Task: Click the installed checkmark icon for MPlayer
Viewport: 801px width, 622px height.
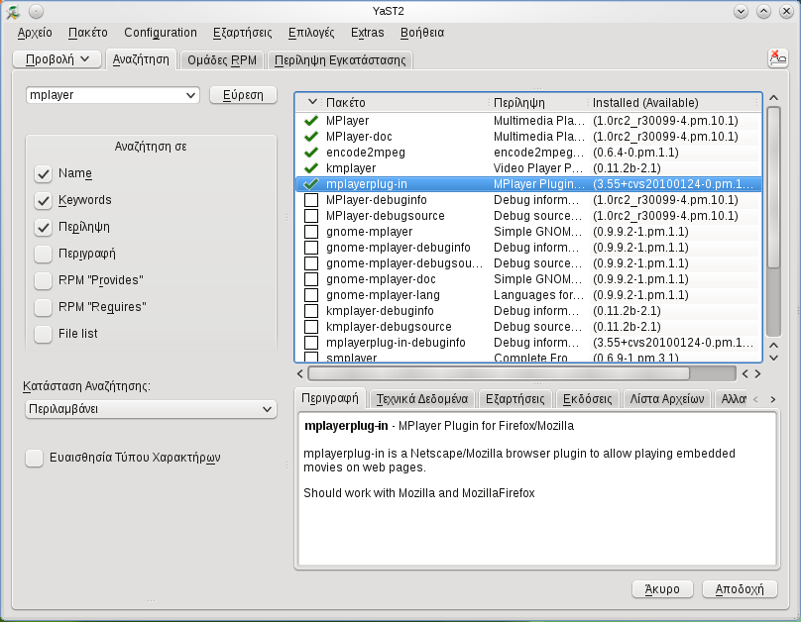Action: (x=311, y=121)
